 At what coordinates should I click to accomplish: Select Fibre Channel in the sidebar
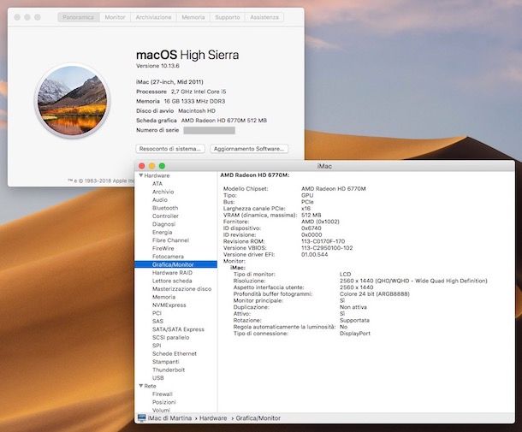(x=170, y=240)
